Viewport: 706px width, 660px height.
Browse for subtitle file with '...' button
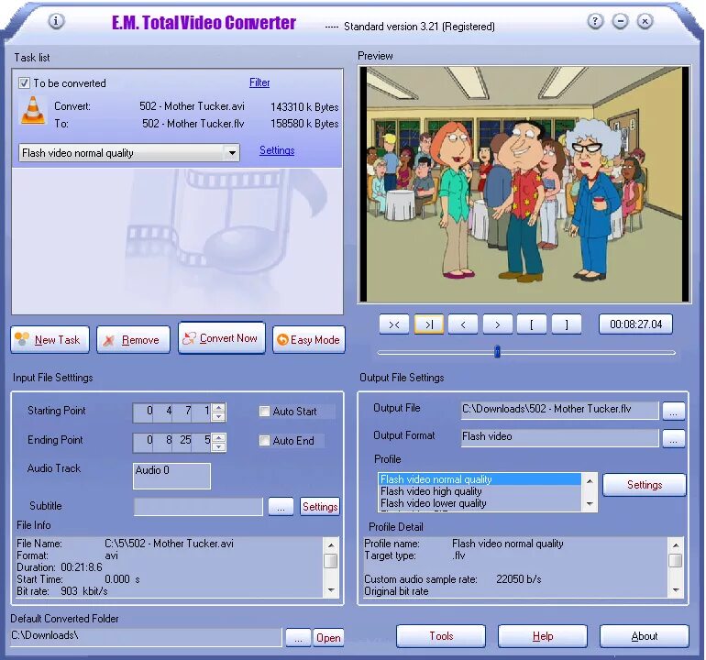click(281, 507)
